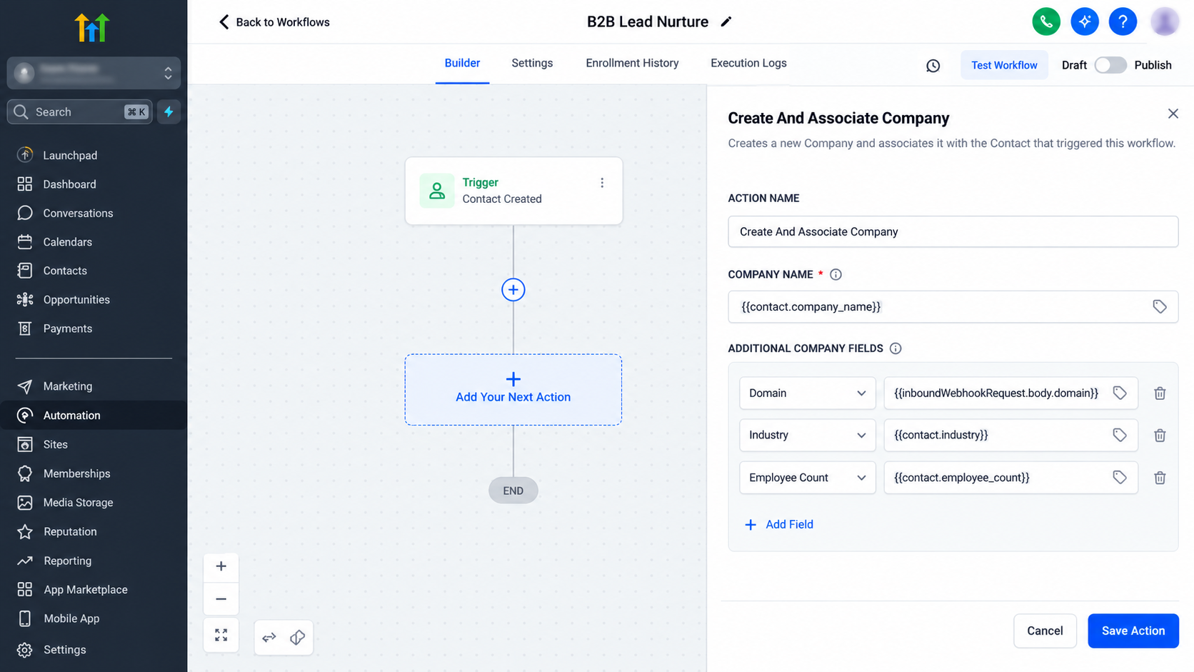
Task: Open the account switcher dropdown
Action: [x=94, y=73]
